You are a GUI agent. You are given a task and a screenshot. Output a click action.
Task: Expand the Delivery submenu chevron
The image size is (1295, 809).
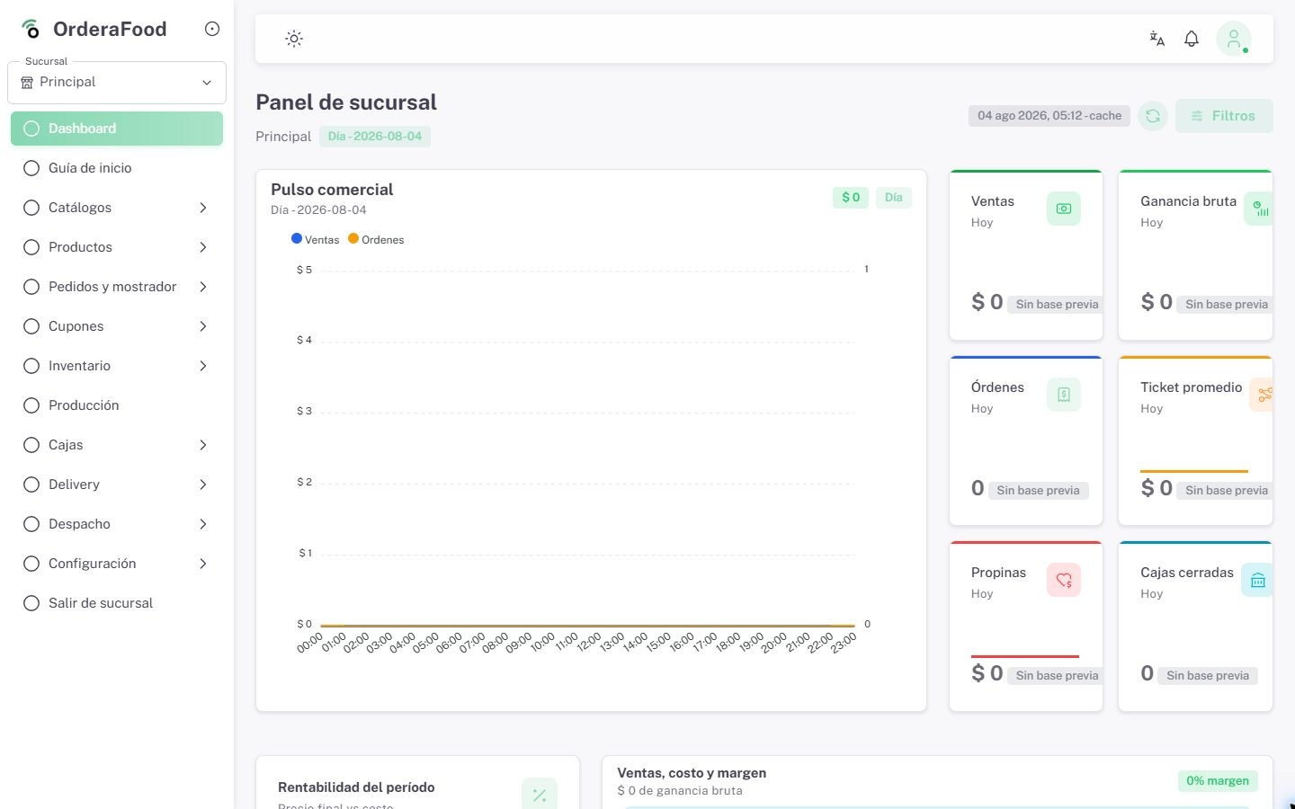coord(203,485)
